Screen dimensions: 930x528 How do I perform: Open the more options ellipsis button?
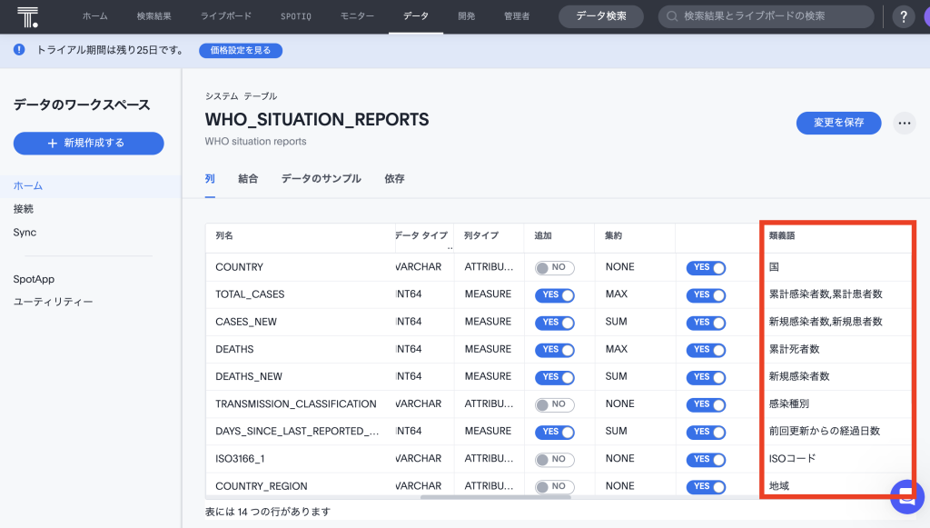(x=904, y=123)
